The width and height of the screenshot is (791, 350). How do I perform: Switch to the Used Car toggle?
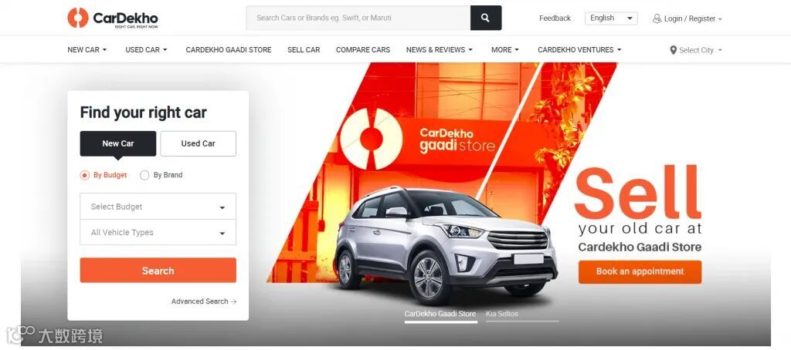click(199, 143)
